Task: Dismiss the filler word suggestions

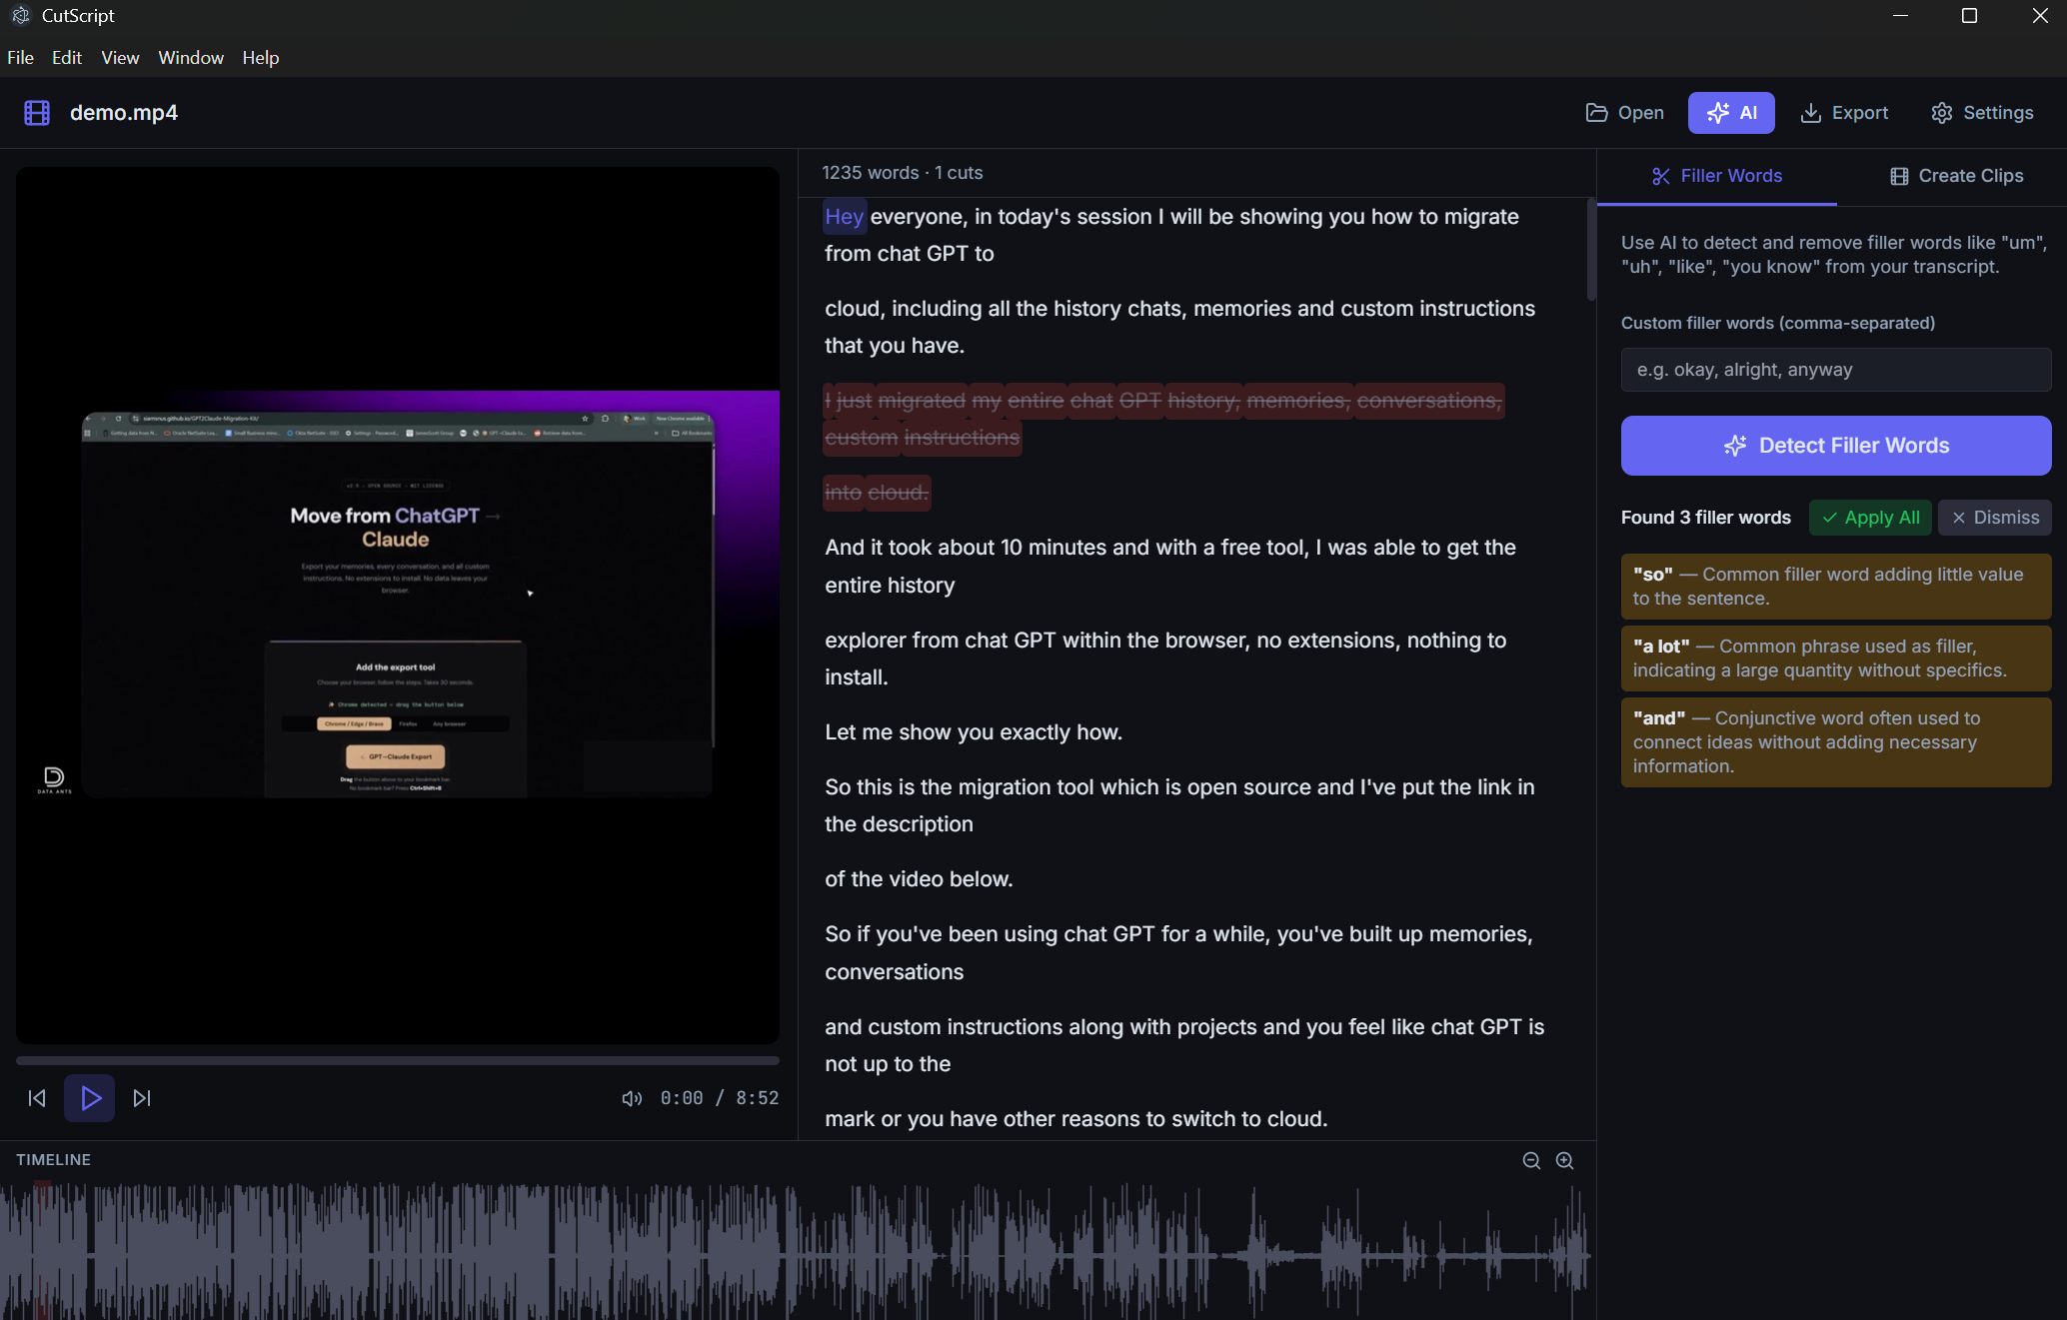Action: [x=1994, y=517]
